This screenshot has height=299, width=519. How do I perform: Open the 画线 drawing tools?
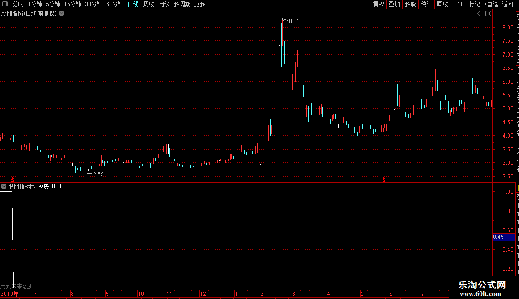click(x=442, y=4)
